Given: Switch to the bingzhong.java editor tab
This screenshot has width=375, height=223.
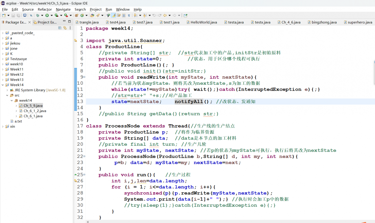Looking at the screenshot, I should coord(322,22).
